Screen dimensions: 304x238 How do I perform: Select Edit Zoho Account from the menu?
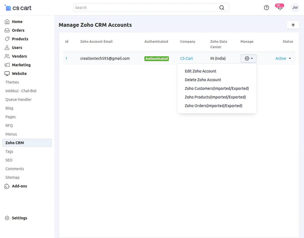(200, 71)
